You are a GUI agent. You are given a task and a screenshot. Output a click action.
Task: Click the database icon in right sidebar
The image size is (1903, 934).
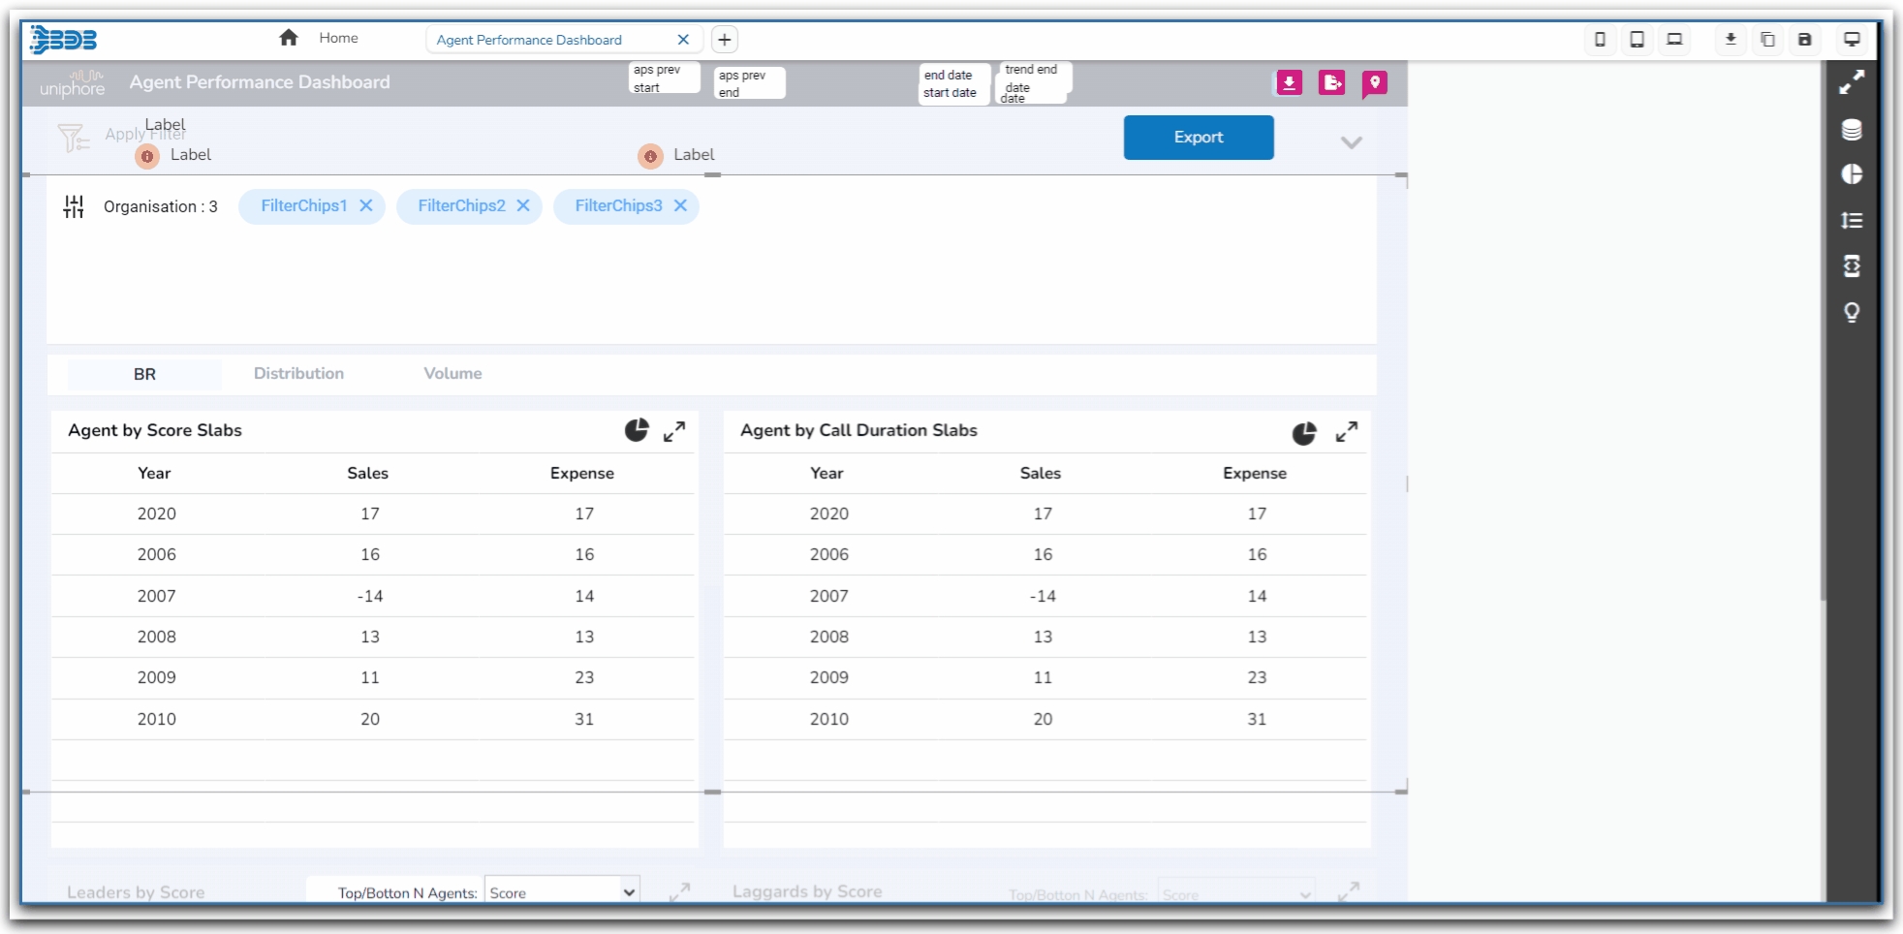1851,130
